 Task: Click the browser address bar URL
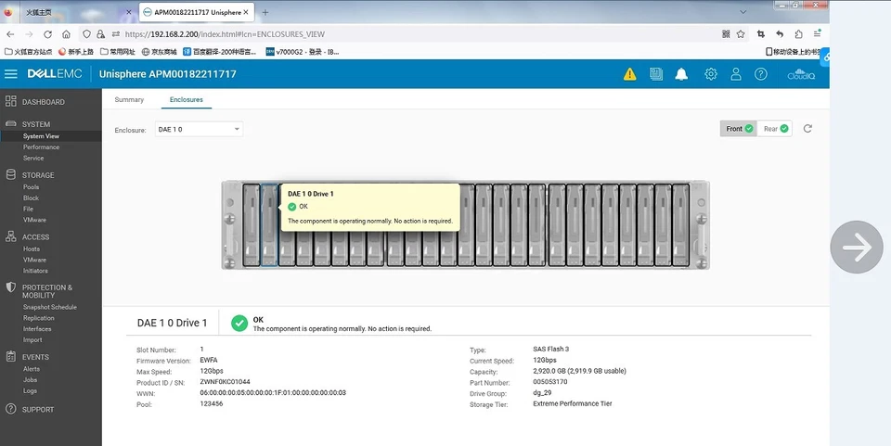tap(225, 34)
